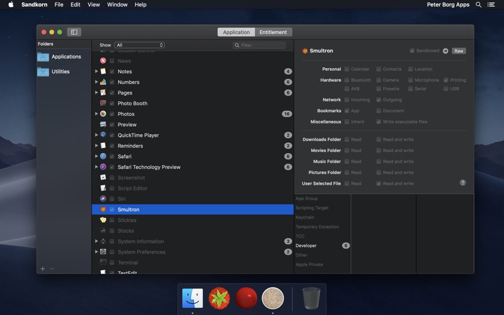
Task: Expand the QuickTime Player row
Action: click(96, 135)
